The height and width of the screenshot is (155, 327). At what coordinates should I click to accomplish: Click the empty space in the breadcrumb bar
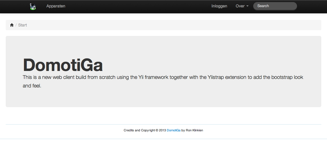(x=171, y=25)
